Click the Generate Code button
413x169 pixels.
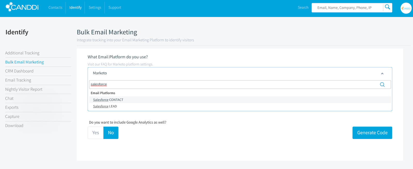(x=372, y=133)
